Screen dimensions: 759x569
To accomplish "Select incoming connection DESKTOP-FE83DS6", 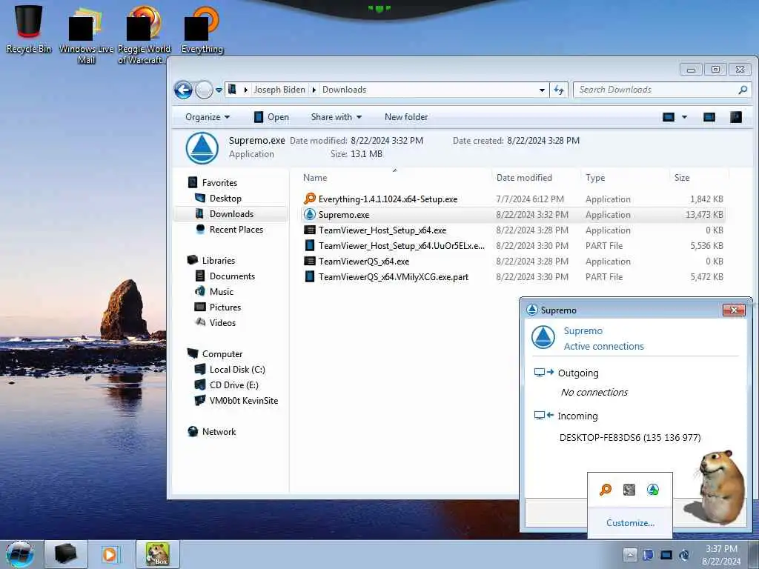I will pyautogui.click(x=630, y=437).
